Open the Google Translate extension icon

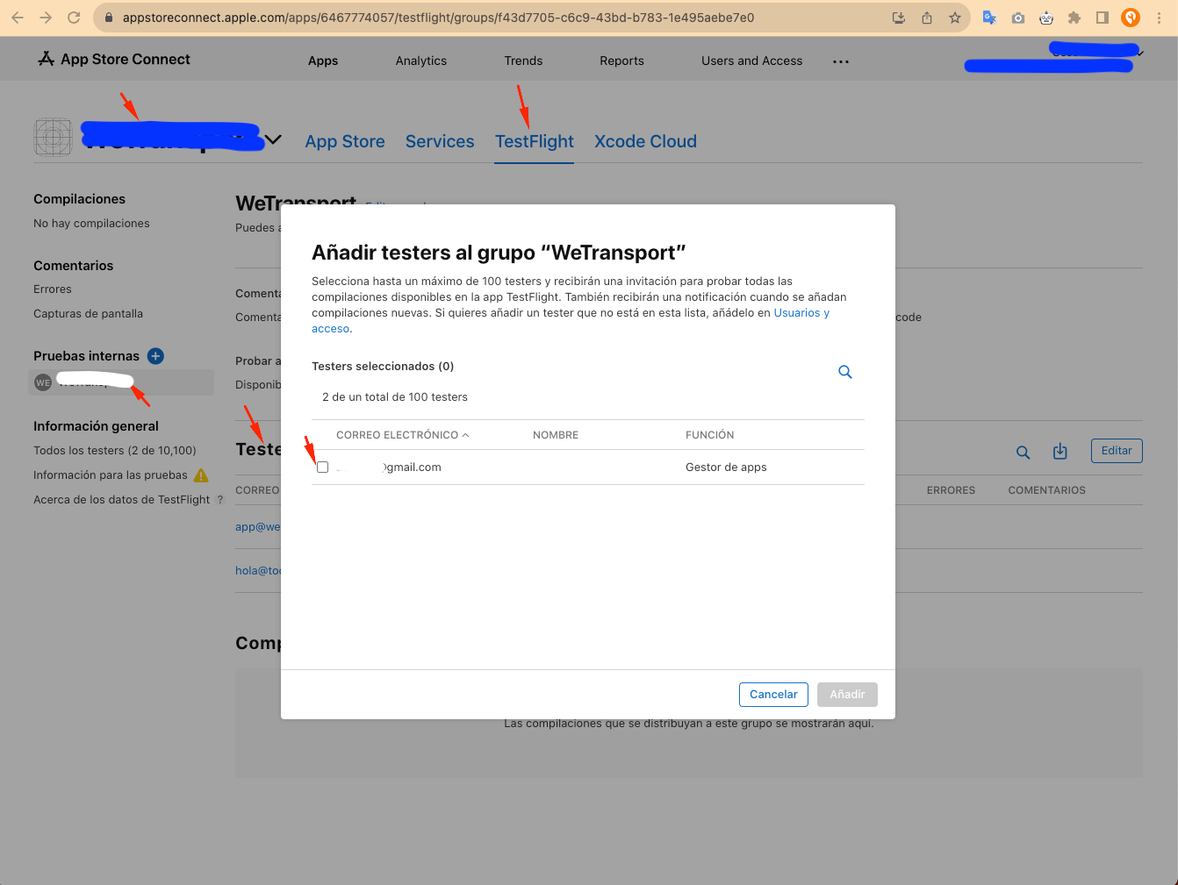[x=989, y=18]
